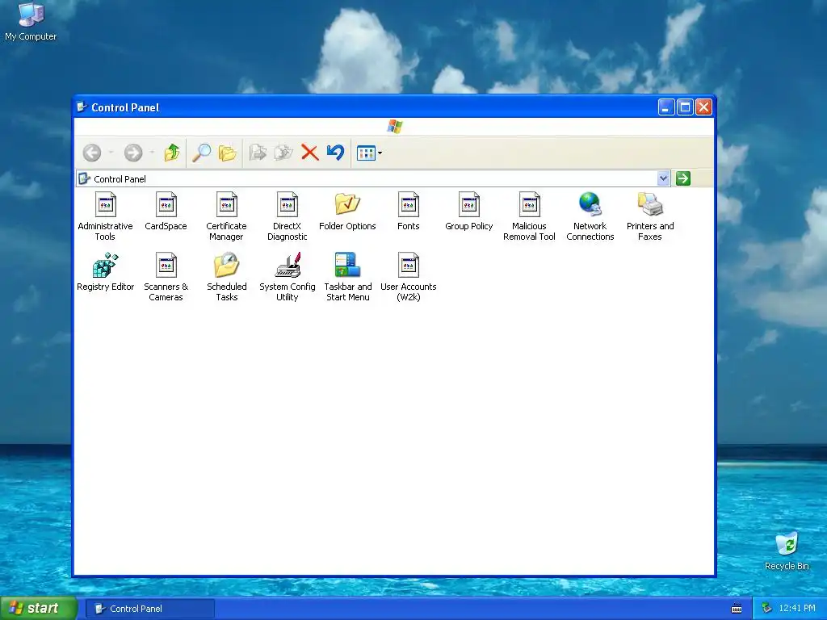
Task: Click the green Go button
Action: [683, 178]
